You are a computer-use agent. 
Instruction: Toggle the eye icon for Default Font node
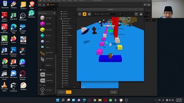click(x=63, y=26)
